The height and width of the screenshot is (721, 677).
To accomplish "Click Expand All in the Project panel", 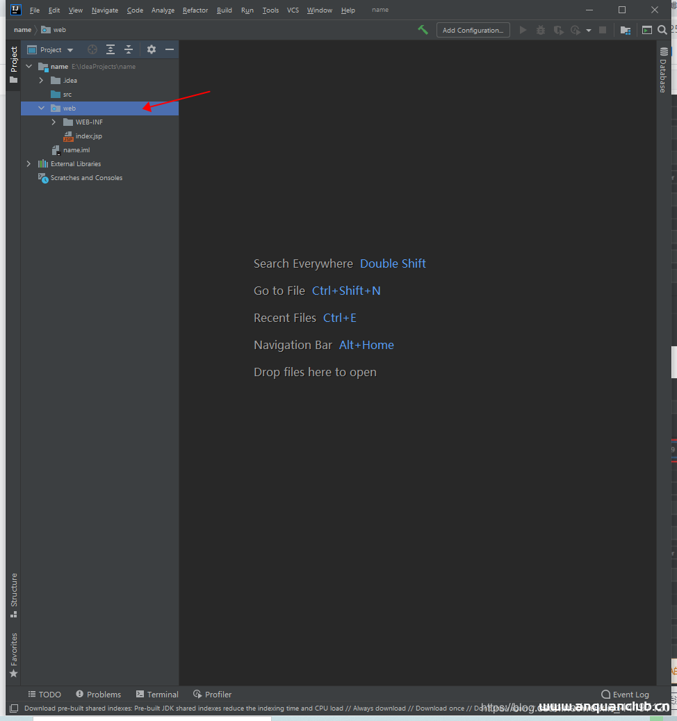I will pos(111,49).
